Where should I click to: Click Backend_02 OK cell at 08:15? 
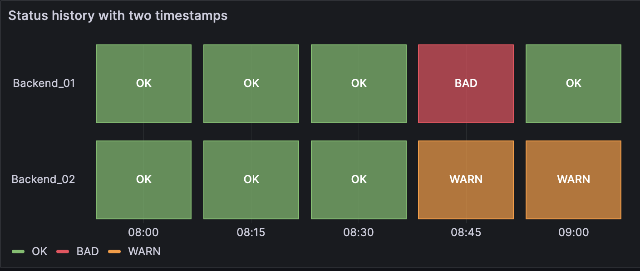click(251, 180)
